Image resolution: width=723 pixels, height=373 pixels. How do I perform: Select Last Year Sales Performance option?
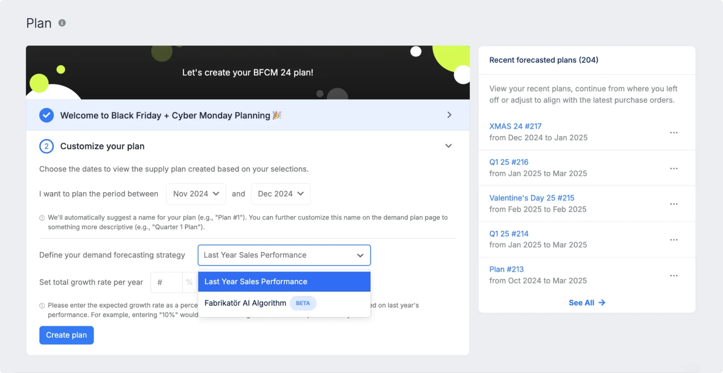pyautogui.click(x=284, y=282)
